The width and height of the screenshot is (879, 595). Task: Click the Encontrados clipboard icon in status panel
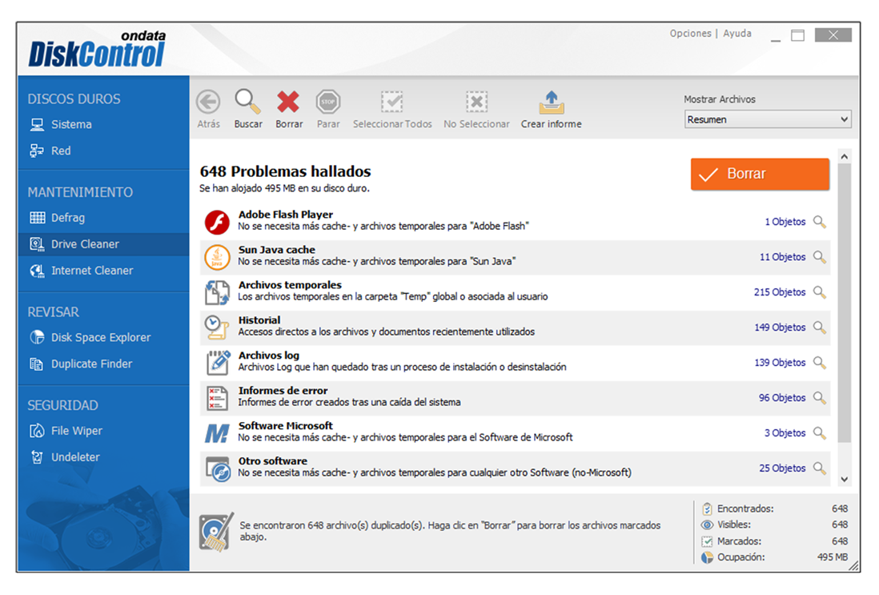[707, 509]
